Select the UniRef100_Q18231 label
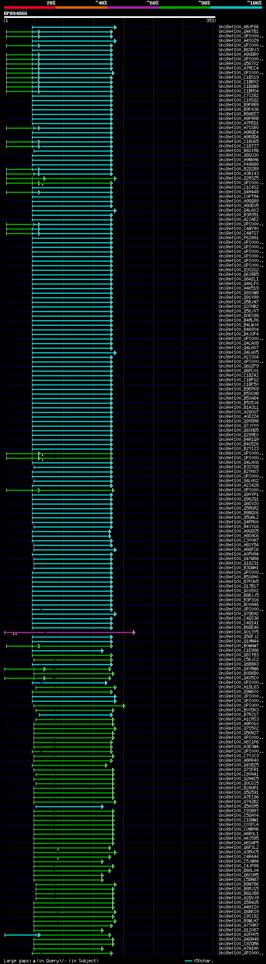Viewport: 266px width, 964px height. [239, 563]
